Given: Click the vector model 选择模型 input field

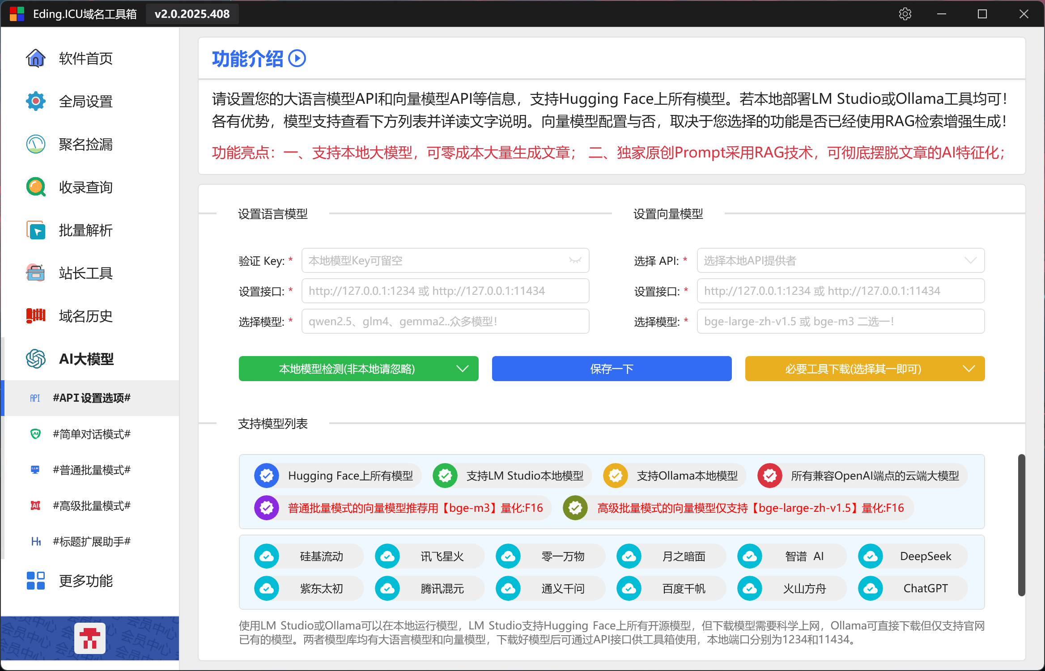Looking at the screenshot, I should click(x=841, y=321).
